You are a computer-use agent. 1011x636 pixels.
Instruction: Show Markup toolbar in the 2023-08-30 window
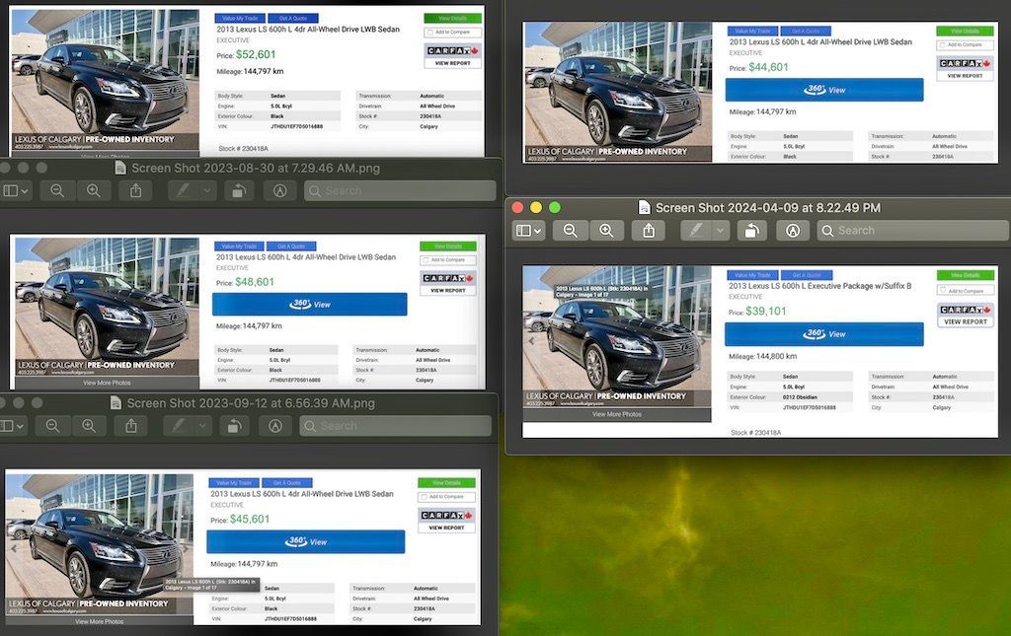(x=279, y=190)
